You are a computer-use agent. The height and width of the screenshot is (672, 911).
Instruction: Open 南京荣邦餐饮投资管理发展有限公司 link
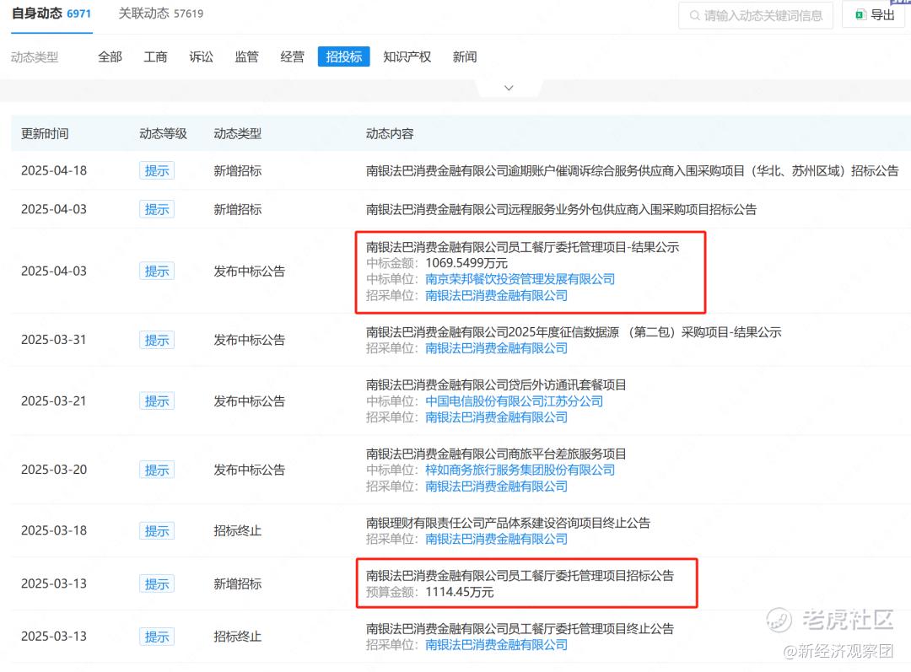(x=520, y=279)
